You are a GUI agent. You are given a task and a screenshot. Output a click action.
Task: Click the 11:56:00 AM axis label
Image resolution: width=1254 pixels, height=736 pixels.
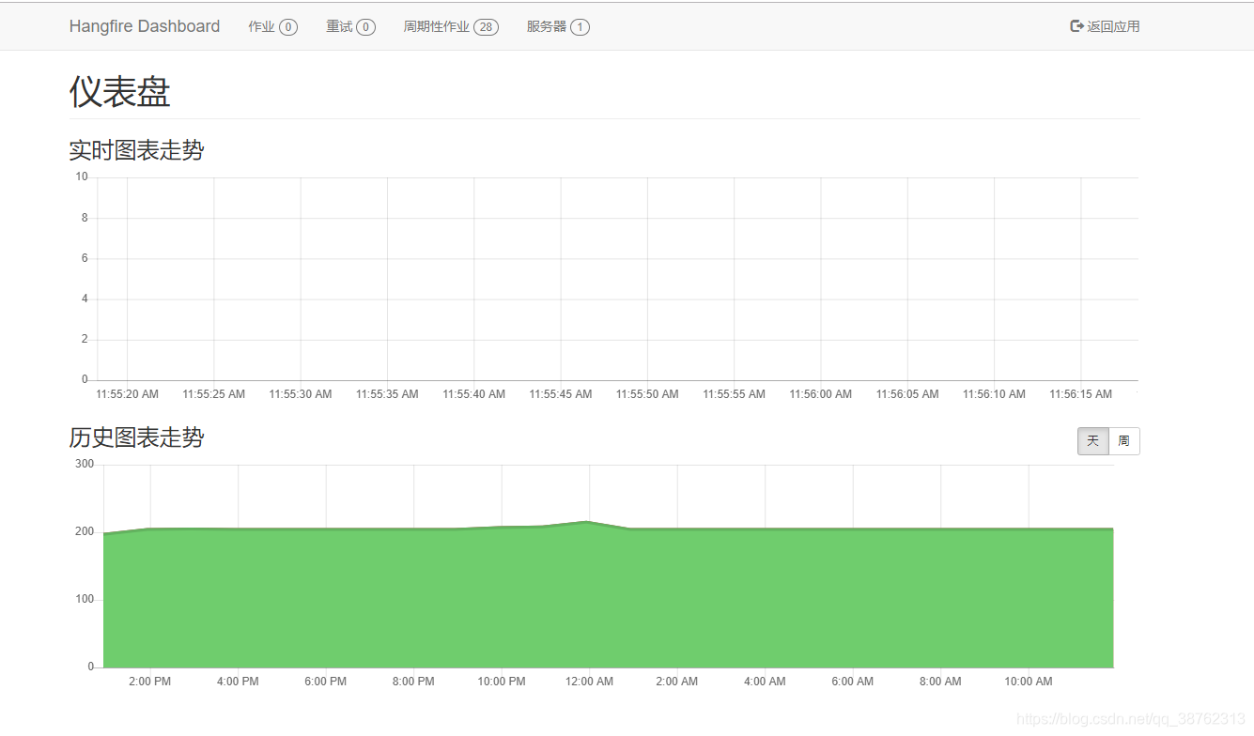coord(821,394)
